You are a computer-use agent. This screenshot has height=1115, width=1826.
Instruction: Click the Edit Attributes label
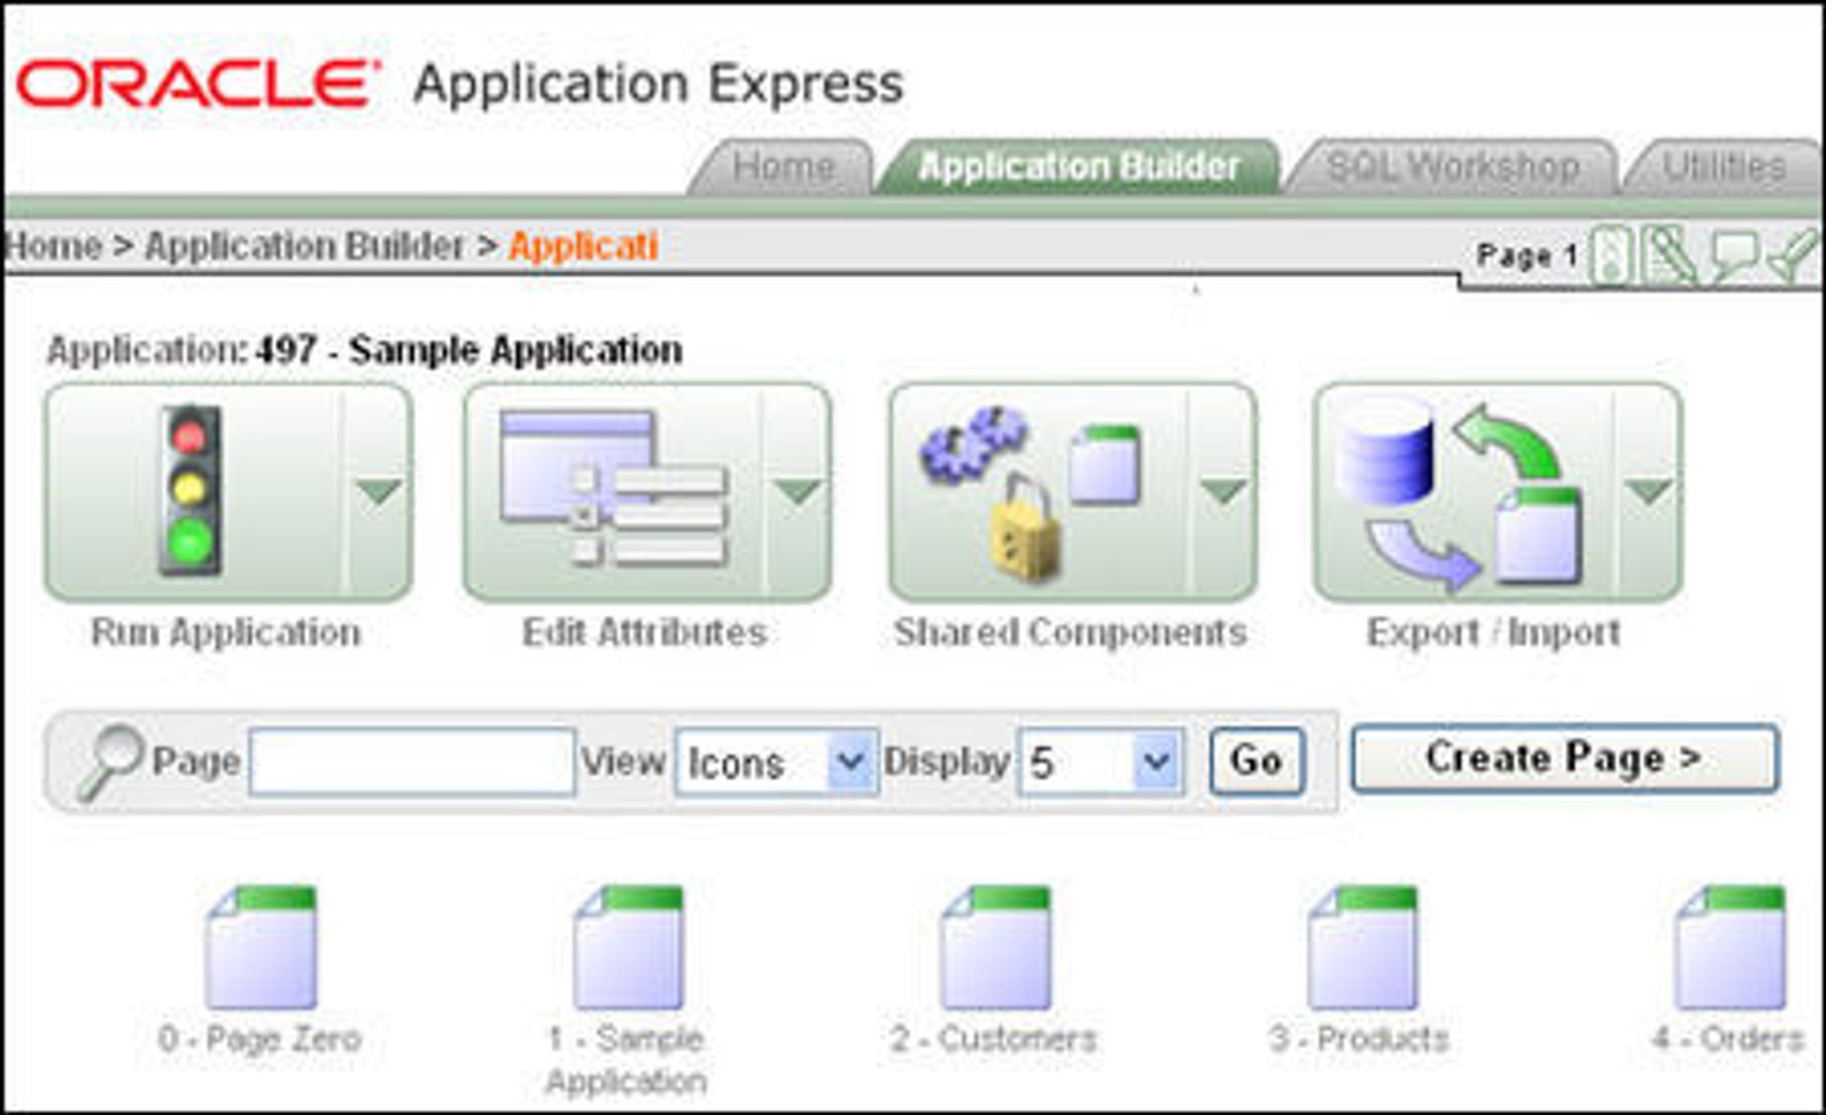644,632
